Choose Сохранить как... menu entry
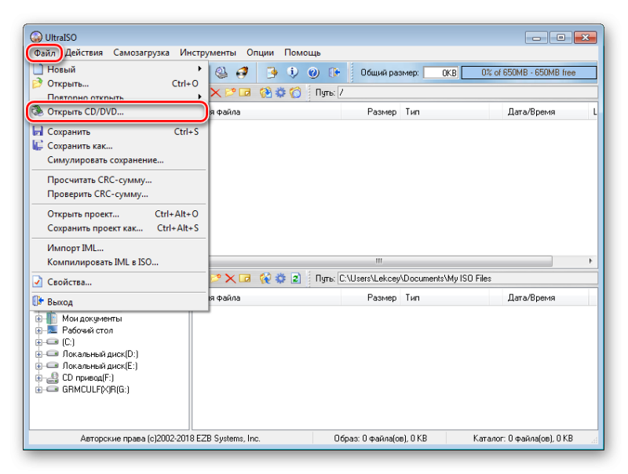This screenshot has height=474, width=628. coord(119,146)
